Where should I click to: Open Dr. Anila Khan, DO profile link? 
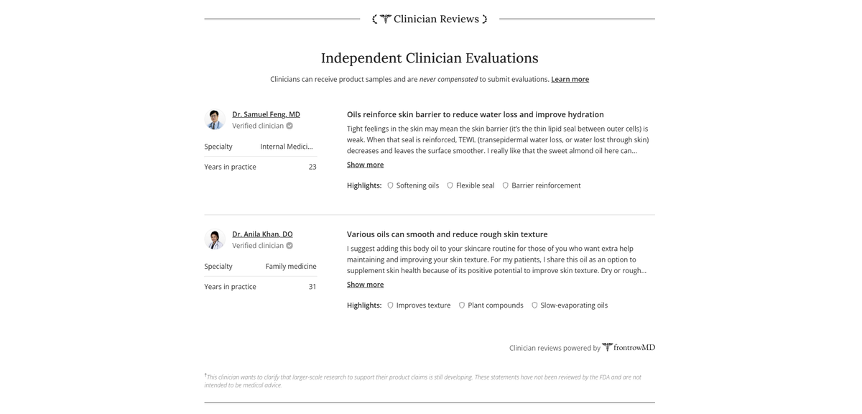click(262, 234)
